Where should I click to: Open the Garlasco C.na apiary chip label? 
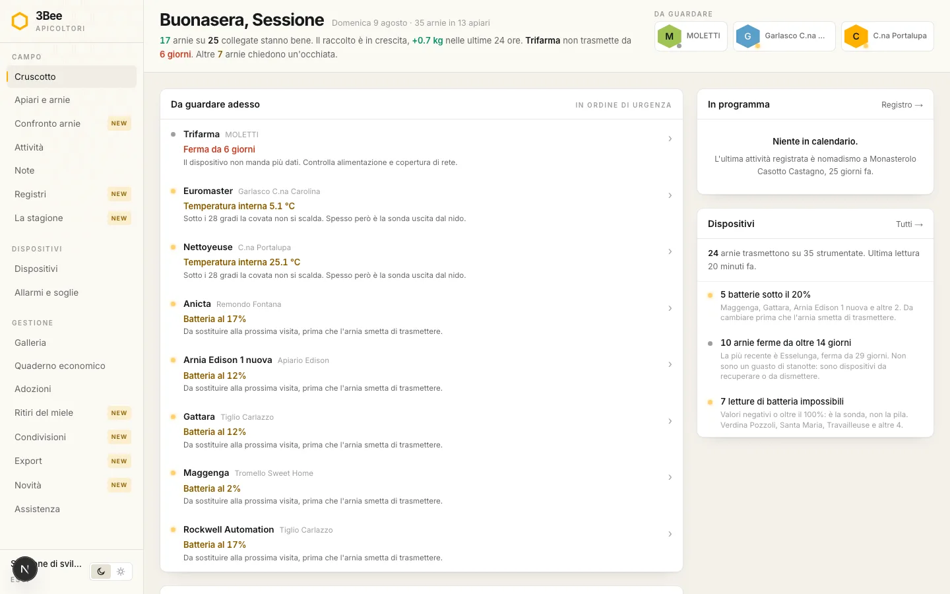tap(795, 36)
